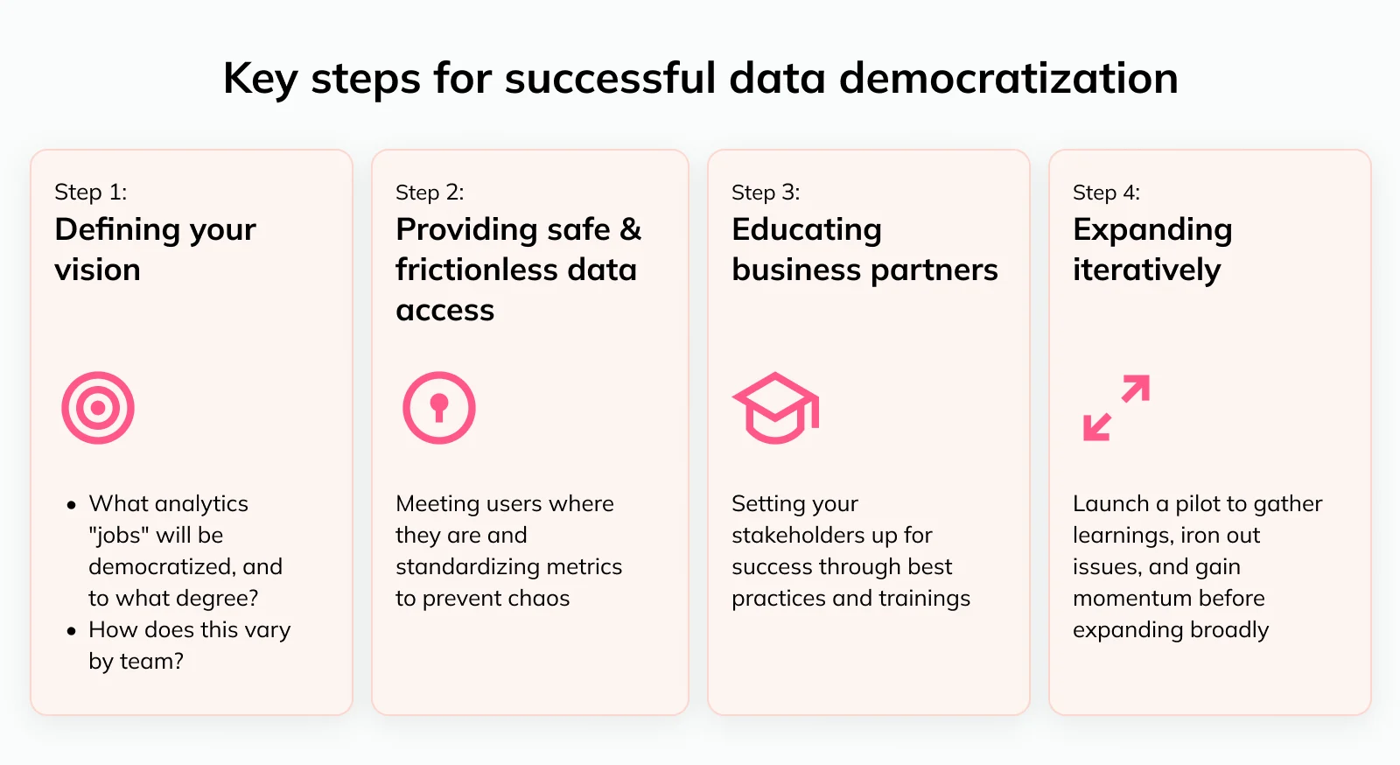Click the 'Educating business partners' heading
This screenshot has height=765, width=1400.
[x=864, y=249]
